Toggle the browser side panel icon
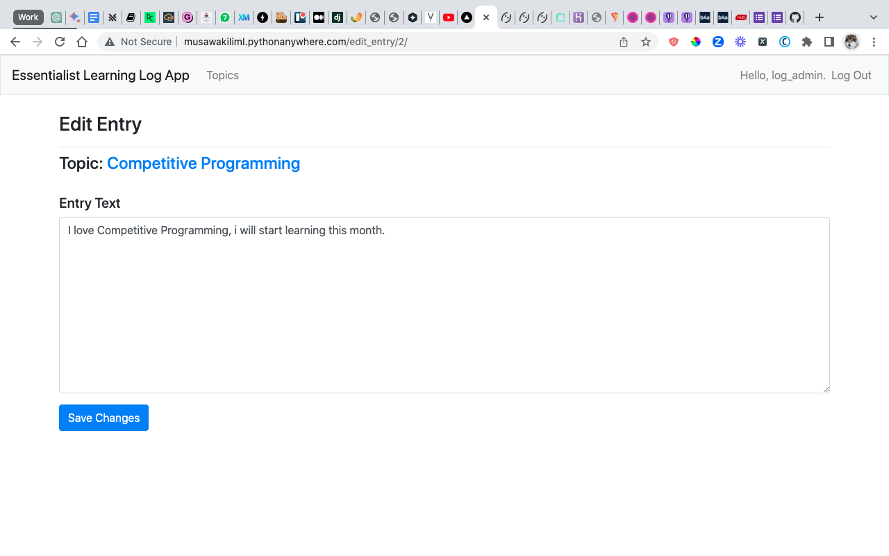This screenshot has width=889, height=556. [829, 42]
